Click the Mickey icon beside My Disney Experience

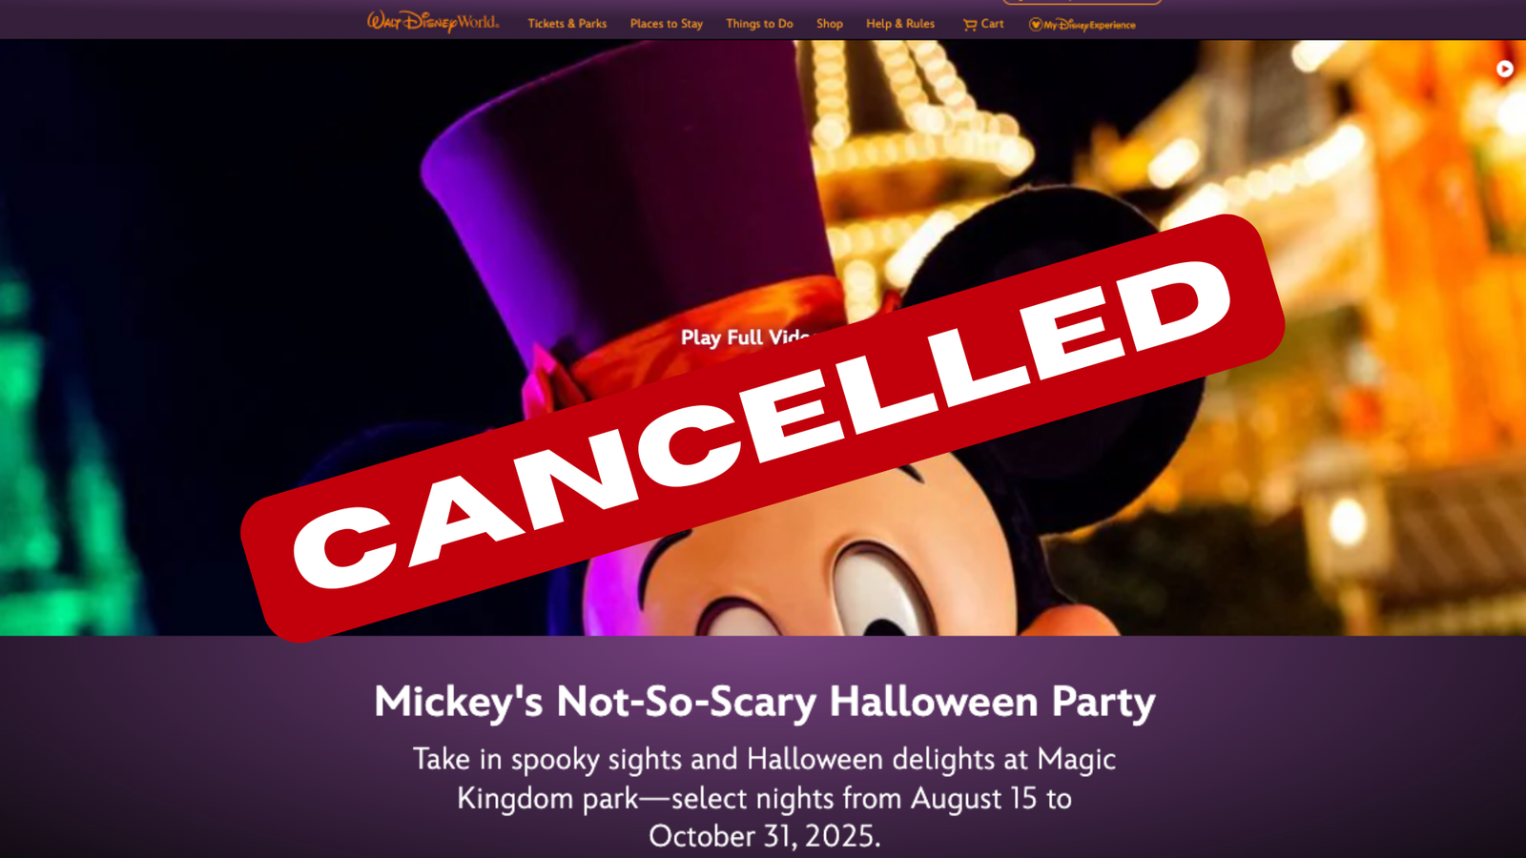[x=1035, y=25]
